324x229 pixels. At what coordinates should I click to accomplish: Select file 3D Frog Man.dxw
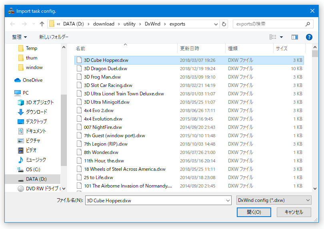point(189,77)
